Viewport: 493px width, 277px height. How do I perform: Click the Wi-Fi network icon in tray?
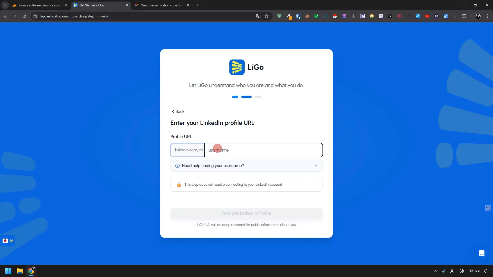[471, 271]
